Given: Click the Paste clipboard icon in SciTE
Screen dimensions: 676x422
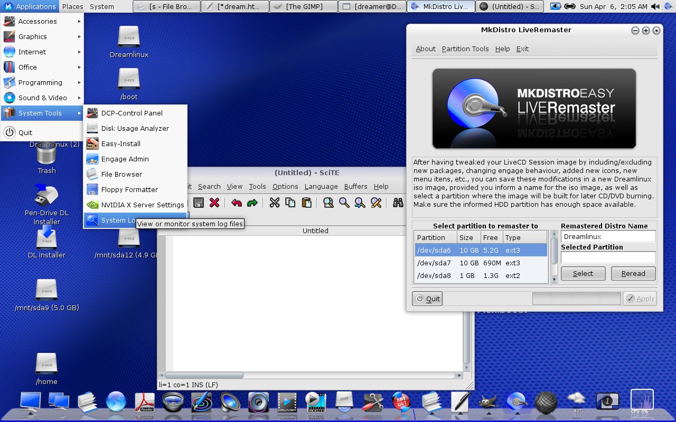Looking at the screenshot, I should tap(306, 203).
